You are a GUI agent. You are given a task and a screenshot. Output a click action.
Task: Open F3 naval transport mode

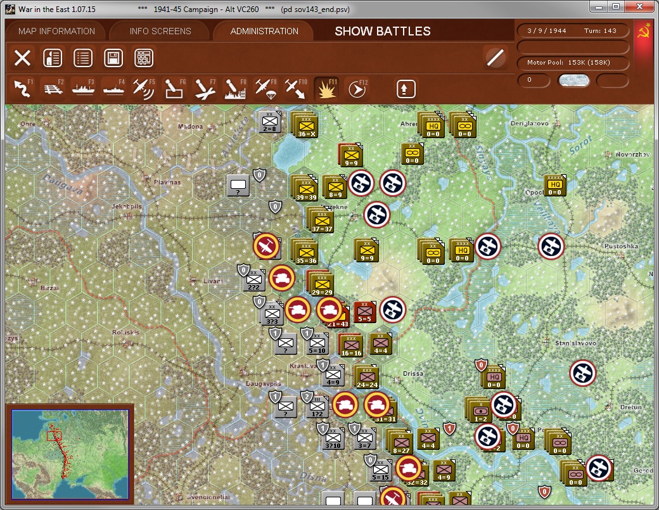click(x=83, y=88)
